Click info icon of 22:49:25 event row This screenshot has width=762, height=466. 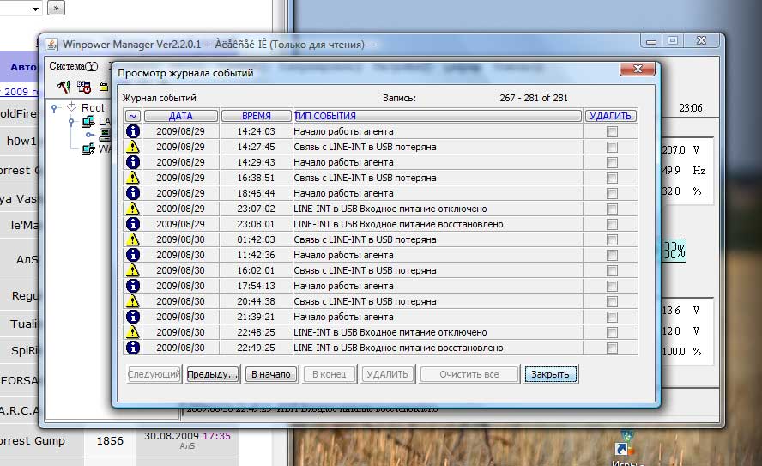[133, 348]
